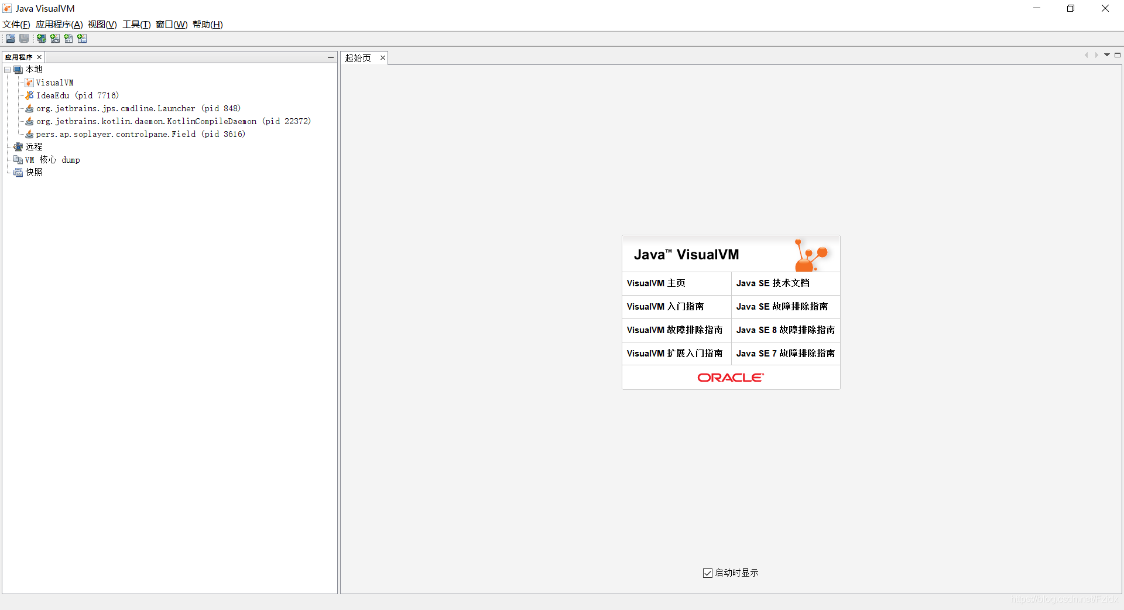Screen dimensions: 1124x610
Task: Switch to the 起始页 tab
Action: [358, 58]
